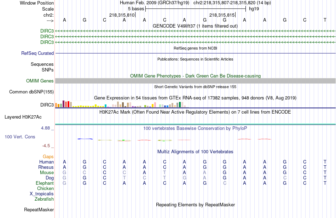Viewport: 336px width, 218px height.
Task: Click the X_tropicalis species label
Action: coord(42,194)
